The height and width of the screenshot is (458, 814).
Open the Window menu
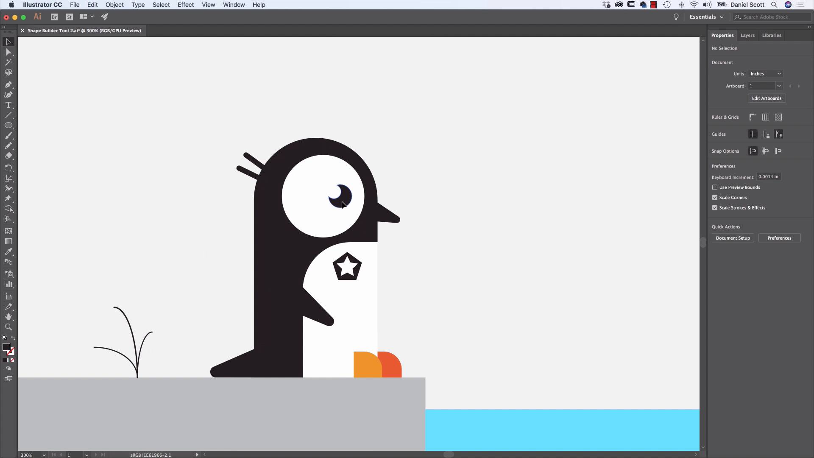point(234,5)
